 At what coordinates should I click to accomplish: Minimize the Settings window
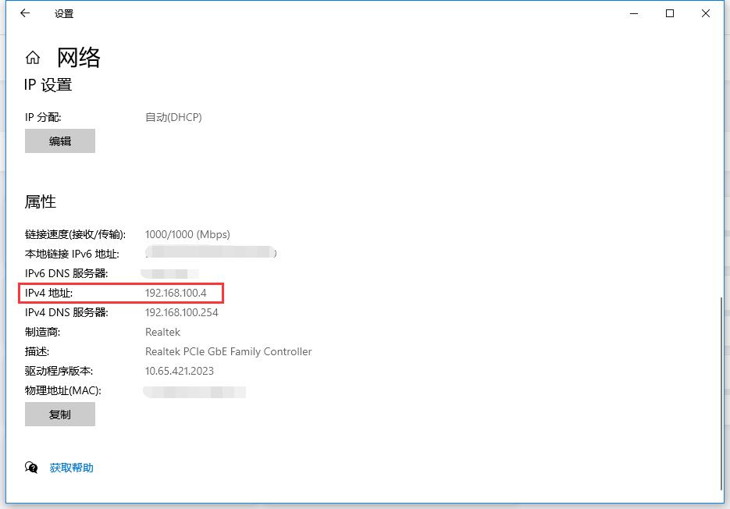coord(634,13)
